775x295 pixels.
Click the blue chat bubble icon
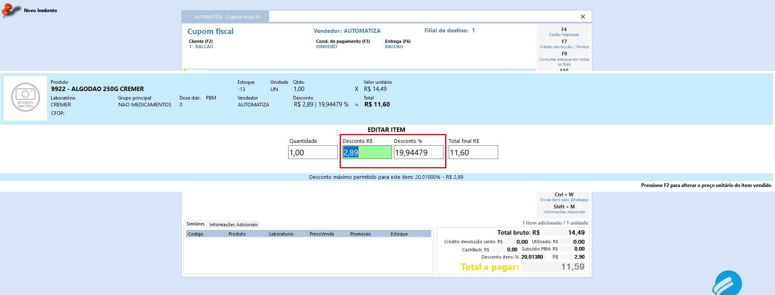(x=728, y=283)
